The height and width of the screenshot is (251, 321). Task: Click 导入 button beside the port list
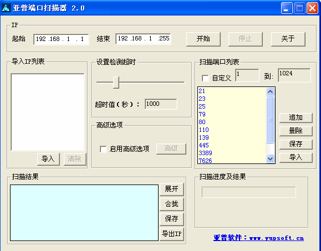(x=296, y=157)
